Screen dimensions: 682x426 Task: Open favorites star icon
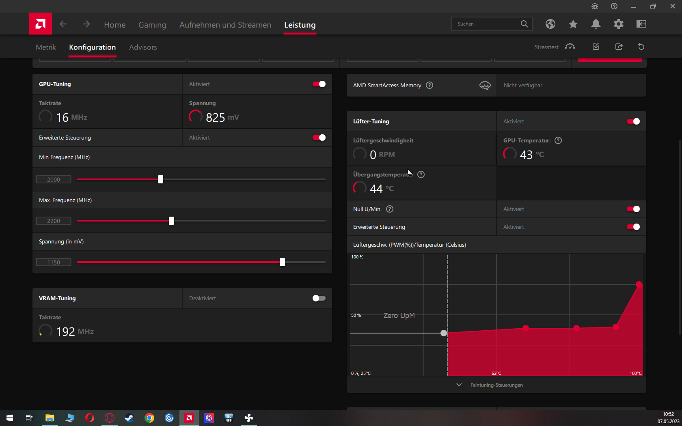click(x=573, y=24)
